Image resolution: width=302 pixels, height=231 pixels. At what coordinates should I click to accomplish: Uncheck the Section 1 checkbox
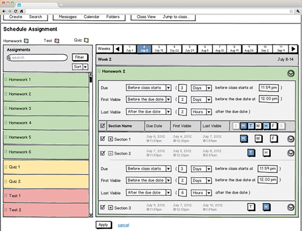tap(103, 139)
